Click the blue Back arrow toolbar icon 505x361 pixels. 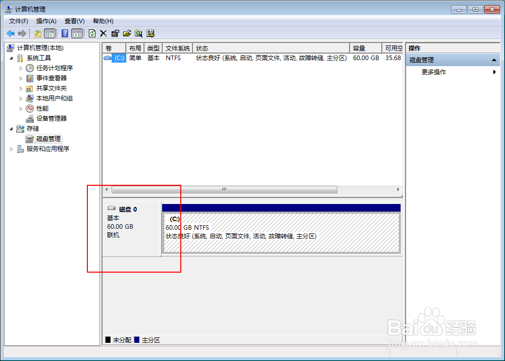(11, 33)
